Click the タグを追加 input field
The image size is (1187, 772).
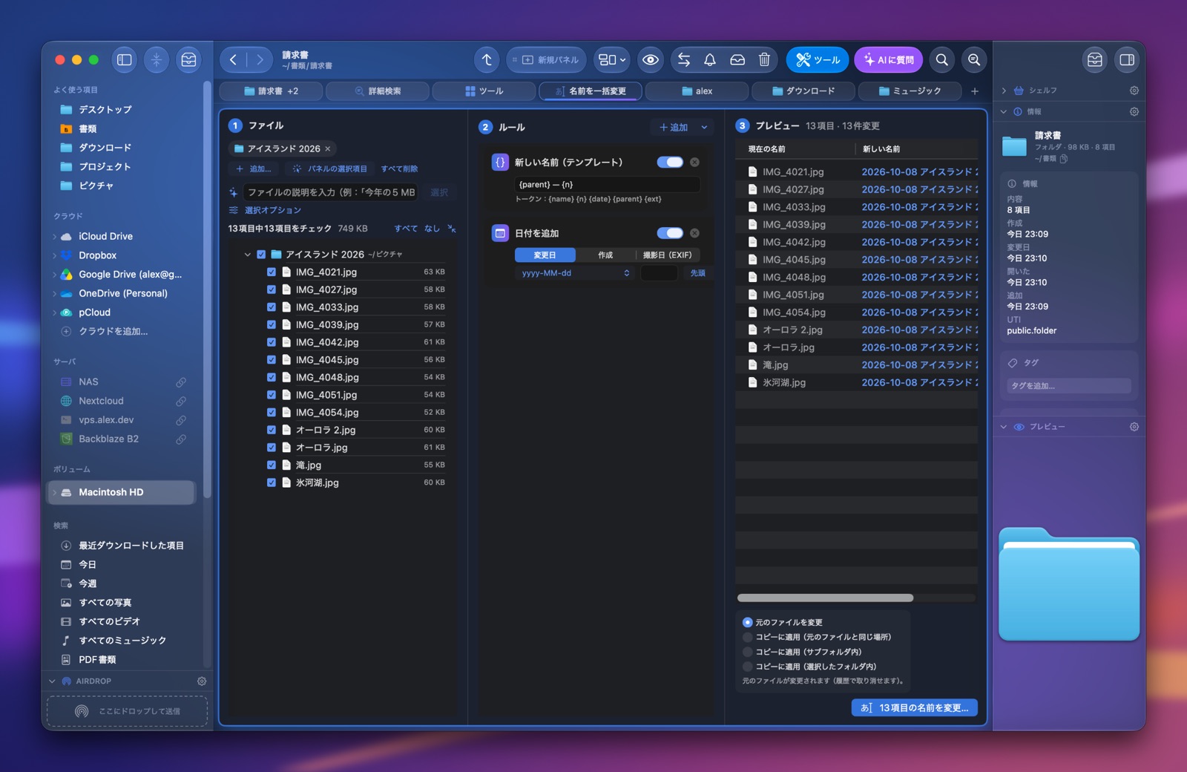click(x=1068, y=386)
